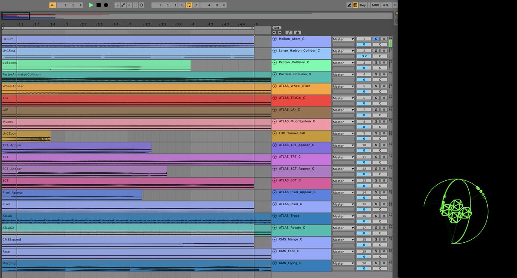Toggle Punch-Out switch
This screenshot has height=278, width=517.
click(196, 5)
